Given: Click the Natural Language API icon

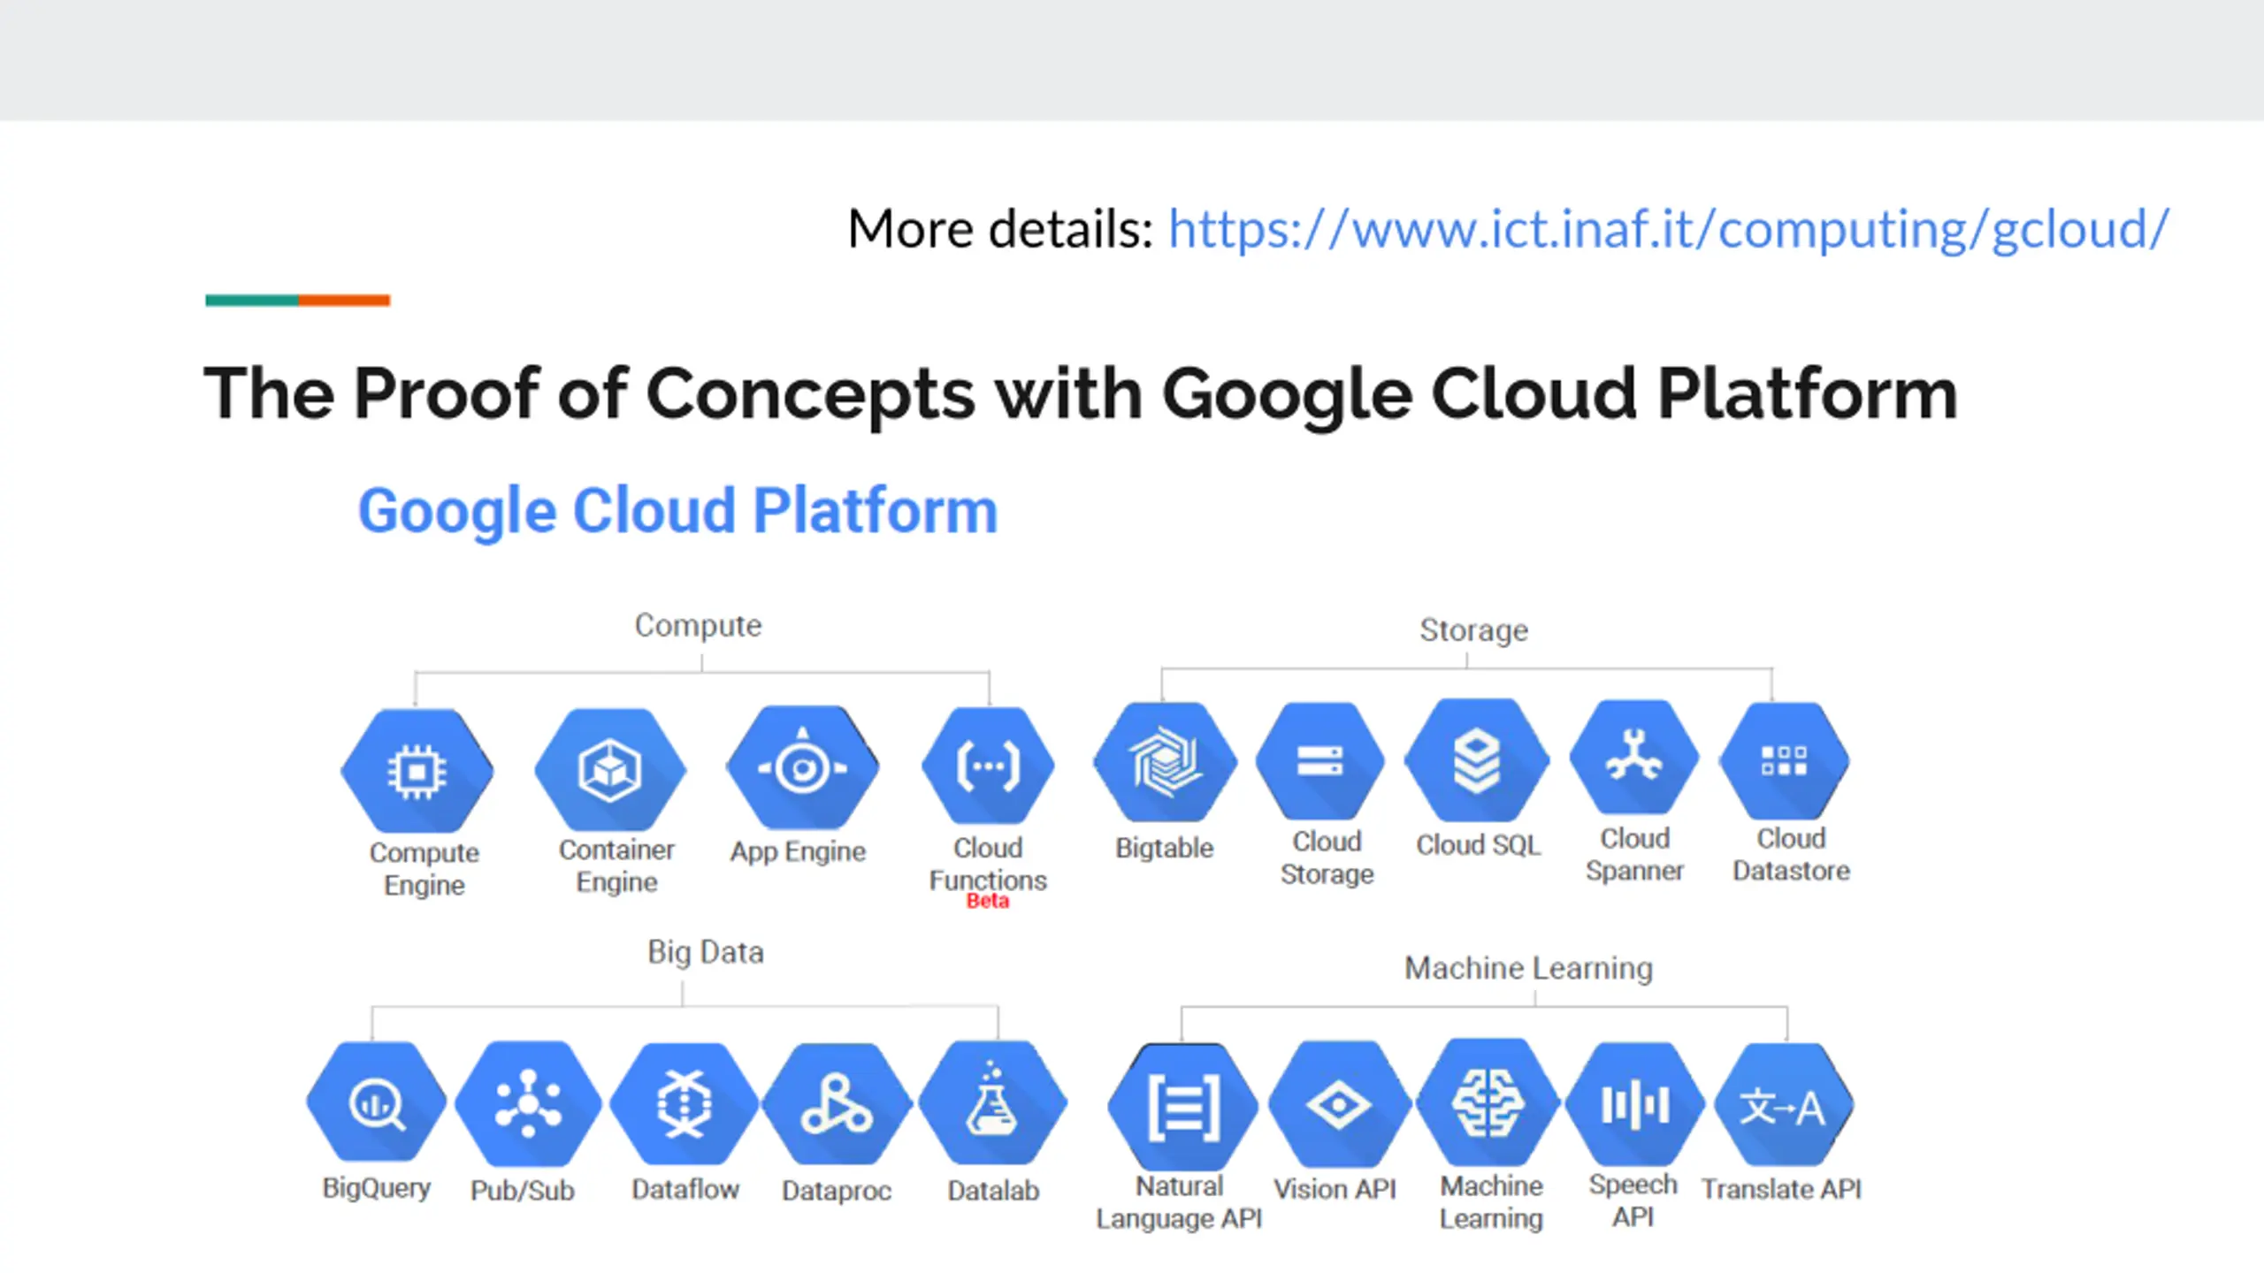Looking at the screenshot, I should [1183, 1106].
